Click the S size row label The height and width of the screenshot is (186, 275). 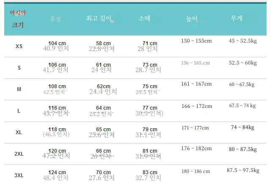[19, 68]
